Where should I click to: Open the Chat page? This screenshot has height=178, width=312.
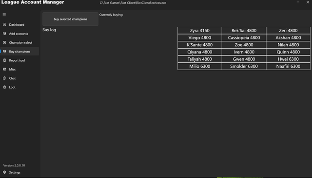[19, 78]
